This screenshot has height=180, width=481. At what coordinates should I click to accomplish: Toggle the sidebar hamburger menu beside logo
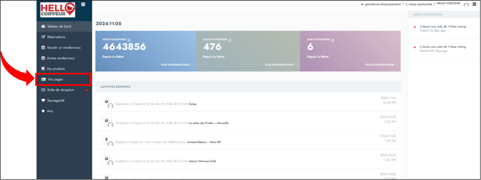click(x=83, y=4)
